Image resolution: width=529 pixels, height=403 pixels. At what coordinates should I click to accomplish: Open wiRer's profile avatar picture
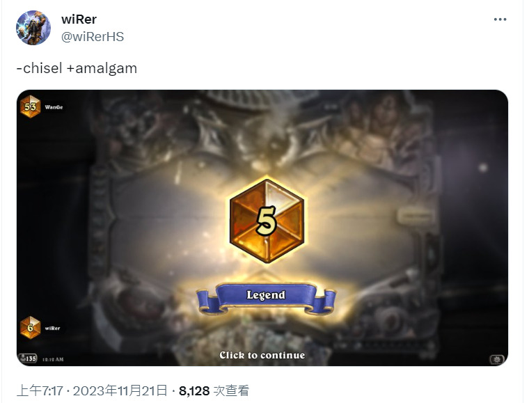point(33,28)
